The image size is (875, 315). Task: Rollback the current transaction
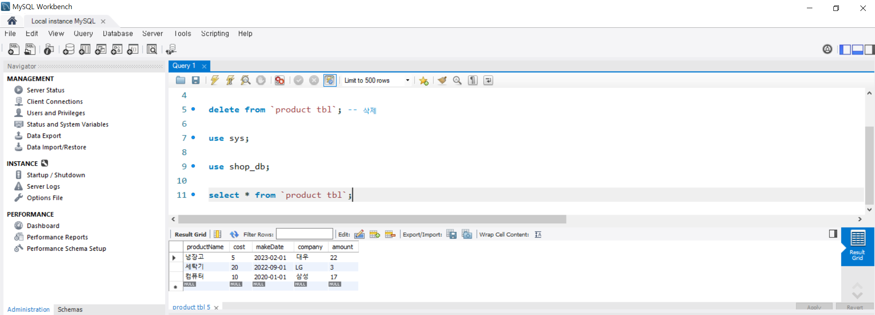coord(314,80)
